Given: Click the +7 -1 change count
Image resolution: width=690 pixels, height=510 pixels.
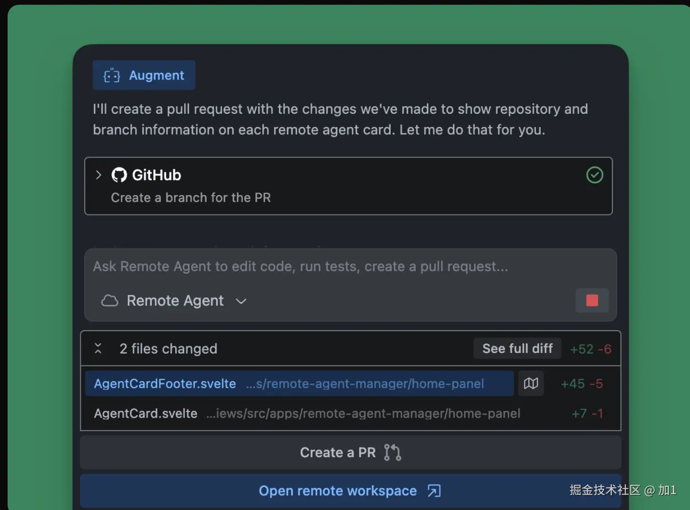Looking at the screenshot, I should (587, 413).
